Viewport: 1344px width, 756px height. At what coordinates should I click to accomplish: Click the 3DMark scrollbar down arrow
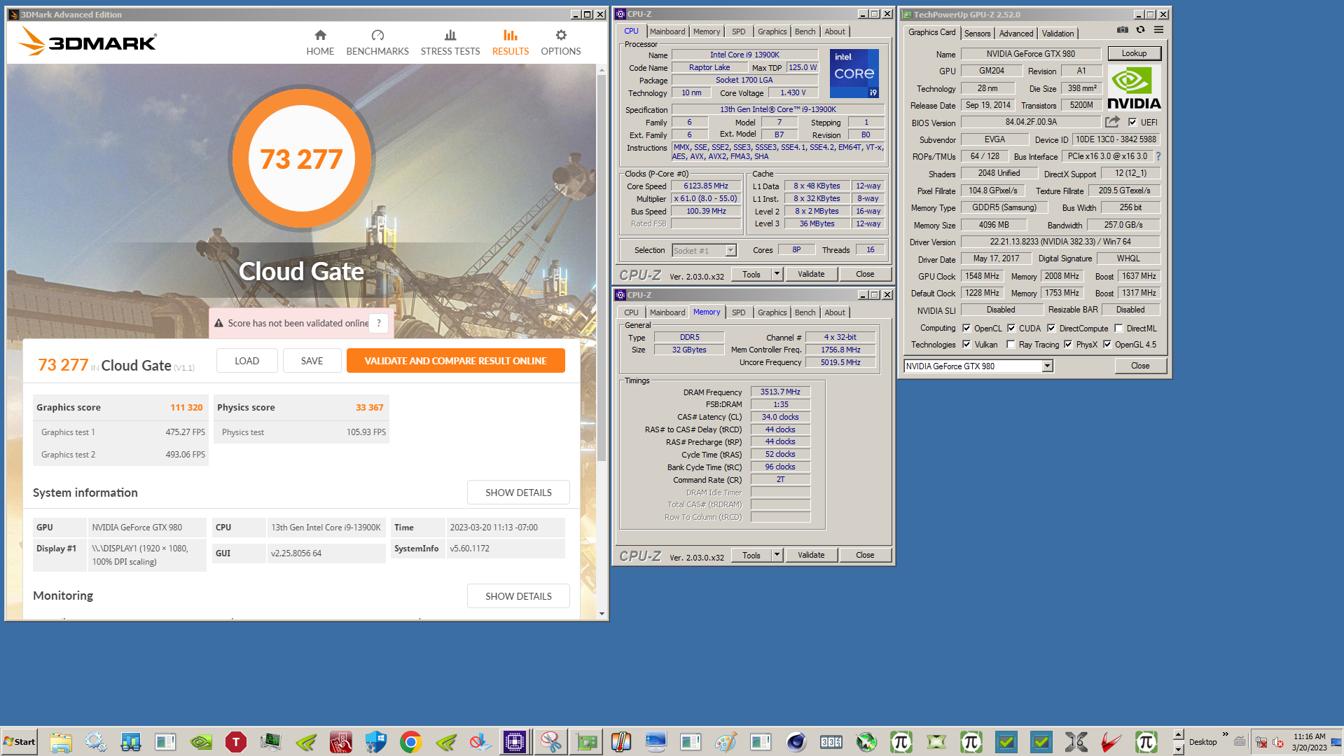(x=602, y=614)
